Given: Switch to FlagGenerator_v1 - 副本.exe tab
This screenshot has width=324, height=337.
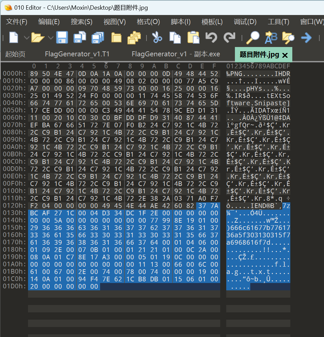Looking at the screenshot, I should click(176, 54).
